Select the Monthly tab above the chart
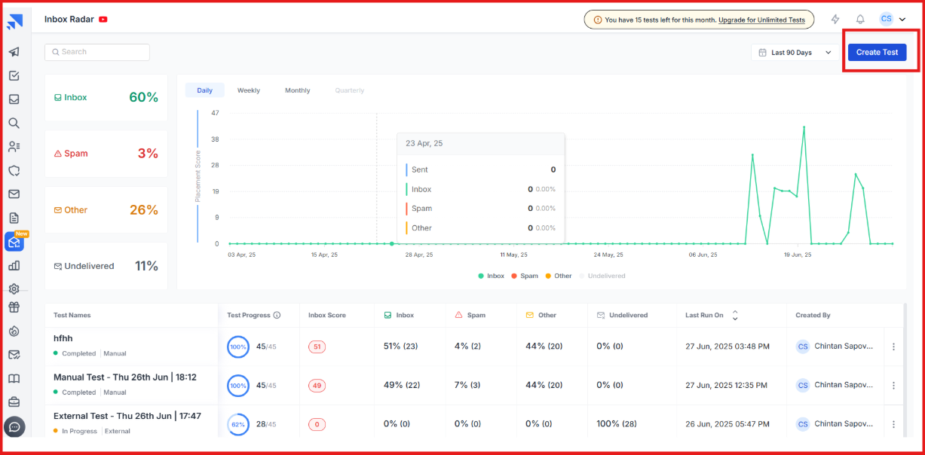Image resolution: width=925 pixels, height=455 pixels. point(297,90)
